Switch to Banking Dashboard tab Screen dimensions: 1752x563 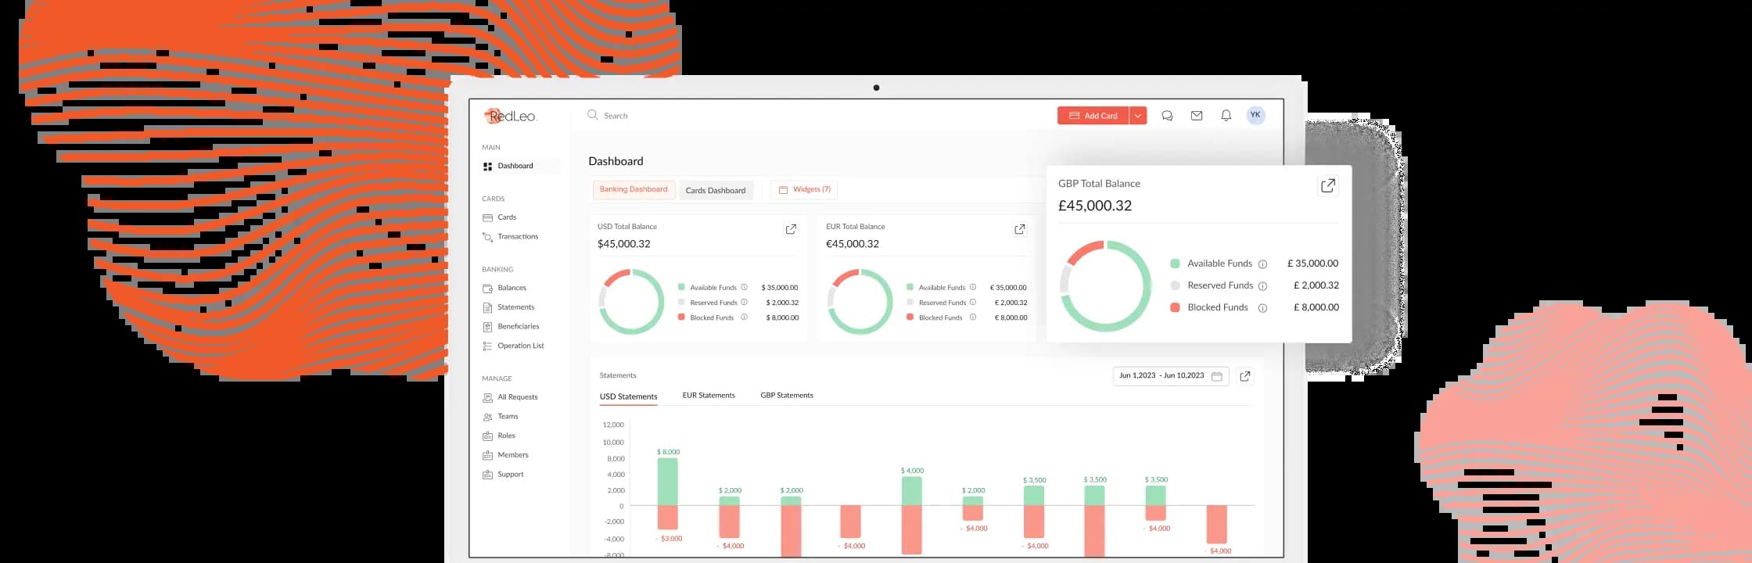pos(634,189)
